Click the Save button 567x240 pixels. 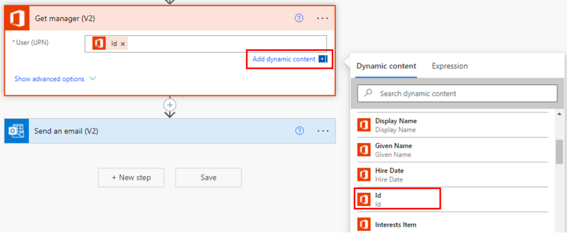(x=208, y=177)
